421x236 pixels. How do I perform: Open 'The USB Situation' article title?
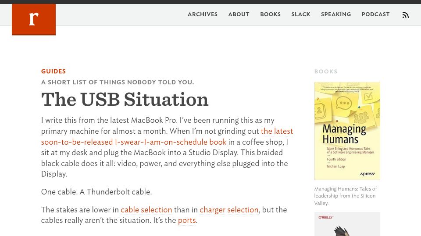click(x=125, y=100)
